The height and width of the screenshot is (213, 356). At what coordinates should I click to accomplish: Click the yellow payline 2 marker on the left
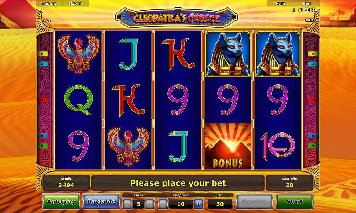42,54
